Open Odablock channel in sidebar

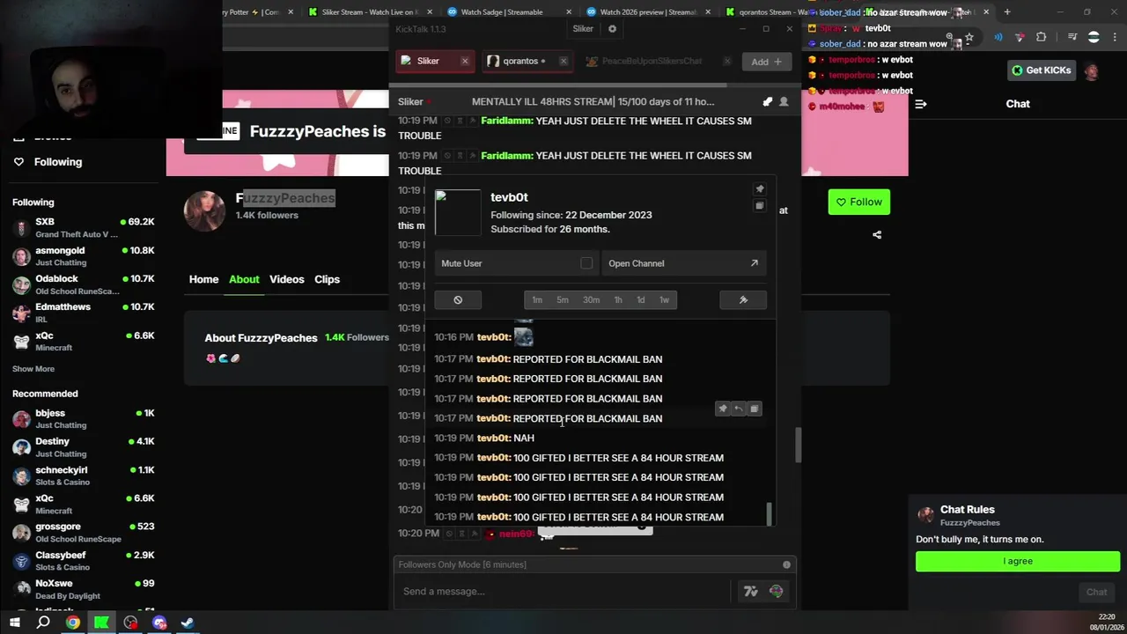(x=84, y=284)
